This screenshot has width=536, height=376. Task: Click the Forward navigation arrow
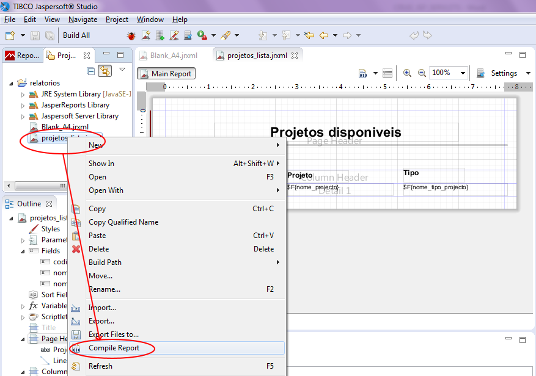click(347, 35)
